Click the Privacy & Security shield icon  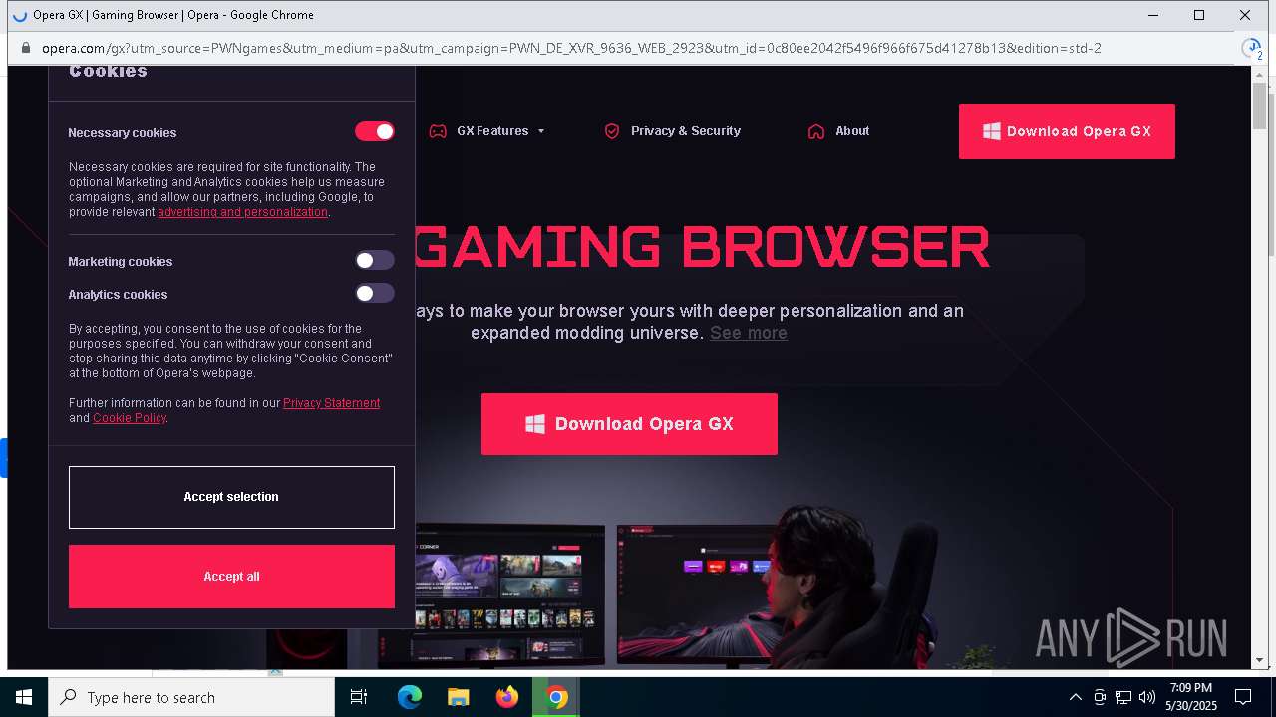coord(612,131)
